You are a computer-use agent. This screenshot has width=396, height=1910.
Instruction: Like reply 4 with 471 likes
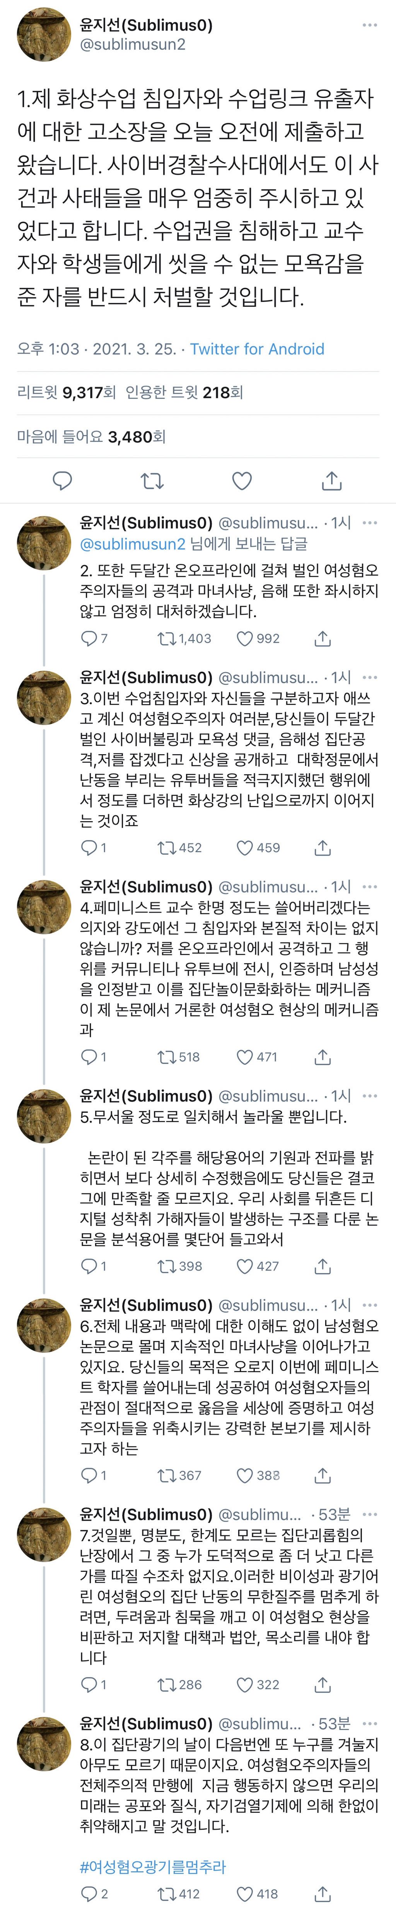(x=245, y=1057)
